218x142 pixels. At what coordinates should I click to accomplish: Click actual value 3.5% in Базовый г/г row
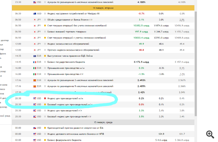coord(141,117)
